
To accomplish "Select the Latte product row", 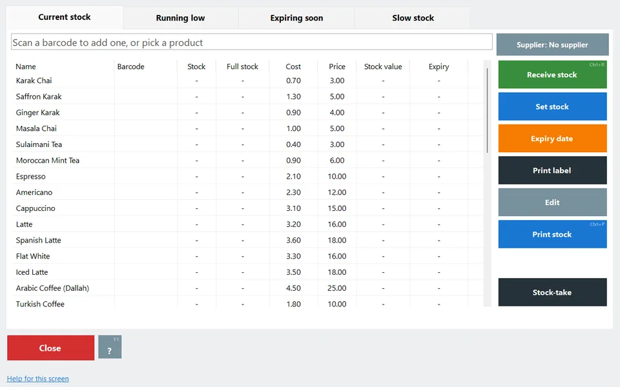I will coord(248,224).
